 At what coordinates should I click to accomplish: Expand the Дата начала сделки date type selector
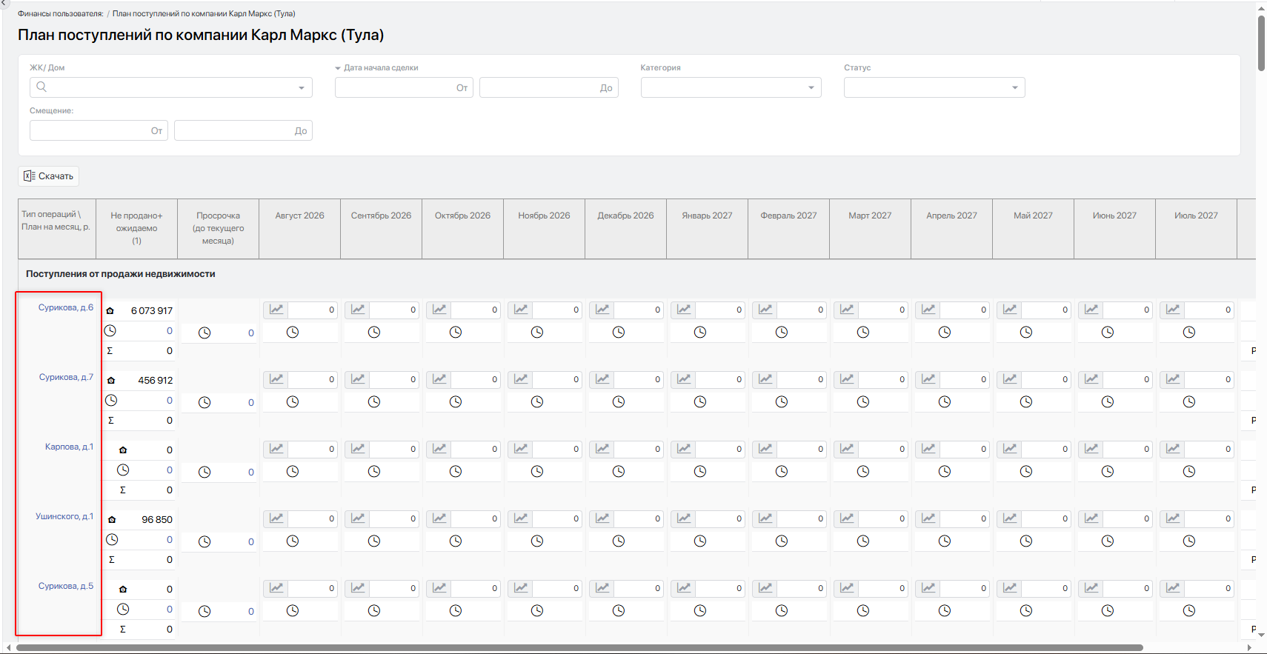point(338,68)
